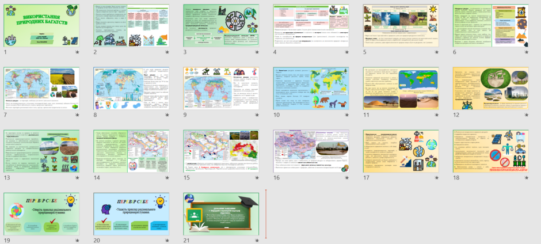This screenshot has width=541, height=244.
Task: Select slide 21 with the chalkboard homework
Action: (221, 214)
